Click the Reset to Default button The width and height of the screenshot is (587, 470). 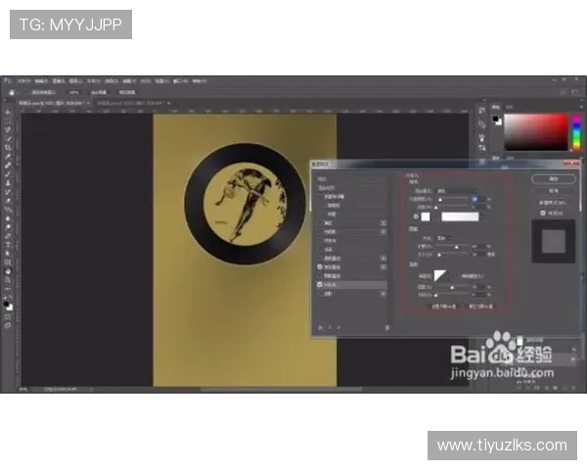[481, 306]
